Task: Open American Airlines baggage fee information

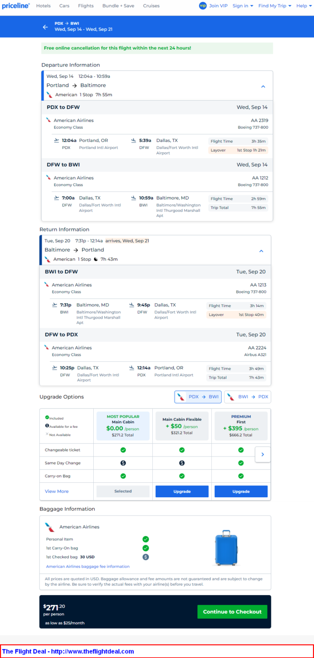Action: tap(88, 567)
